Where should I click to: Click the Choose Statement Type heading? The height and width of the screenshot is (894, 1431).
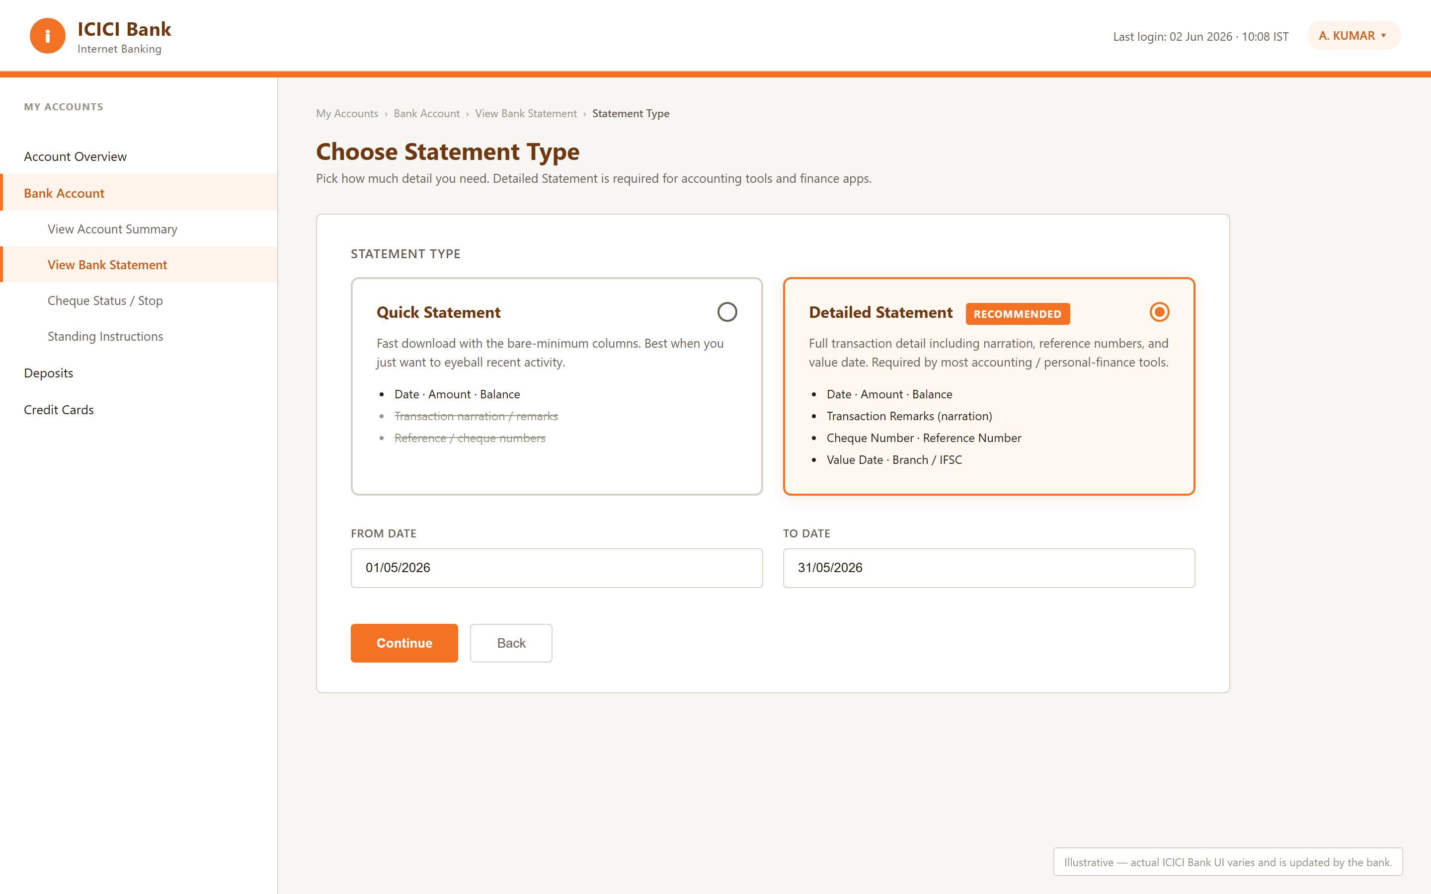click(x=448, y=152)
